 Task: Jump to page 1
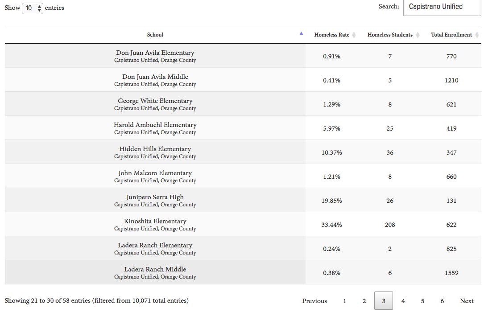coord(344,301)
